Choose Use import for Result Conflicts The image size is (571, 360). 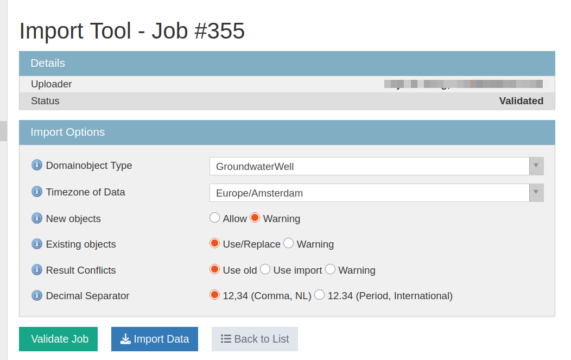[265, 269]
